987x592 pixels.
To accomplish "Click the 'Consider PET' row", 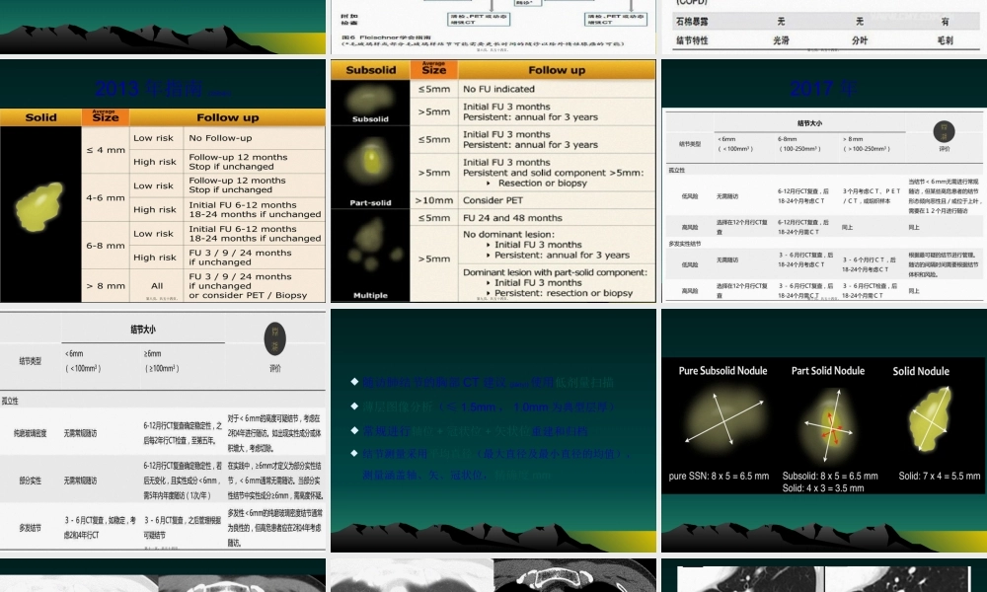I will coord(557,199).
